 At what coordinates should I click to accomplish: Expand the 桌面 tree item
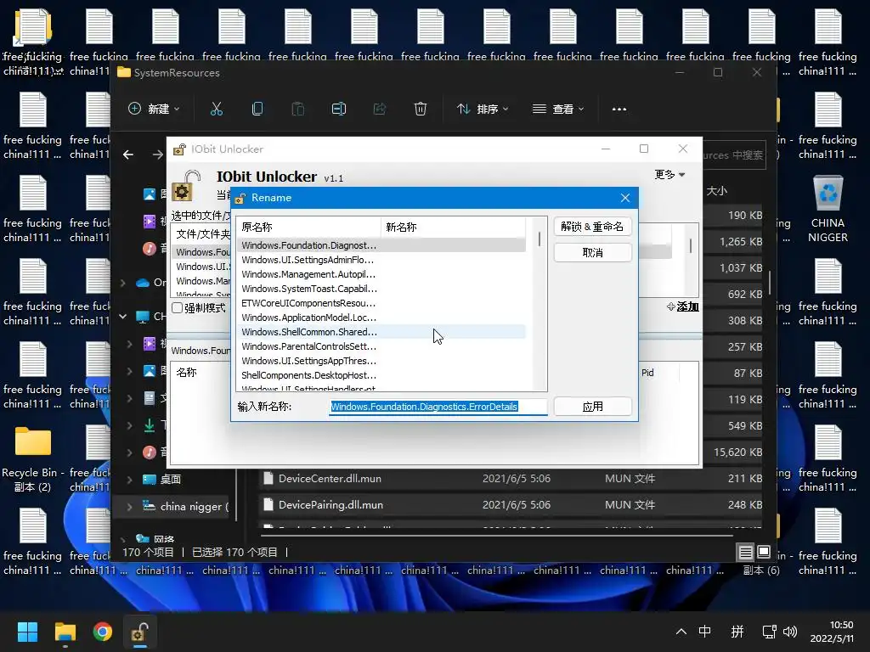click(x=129, y=480)
